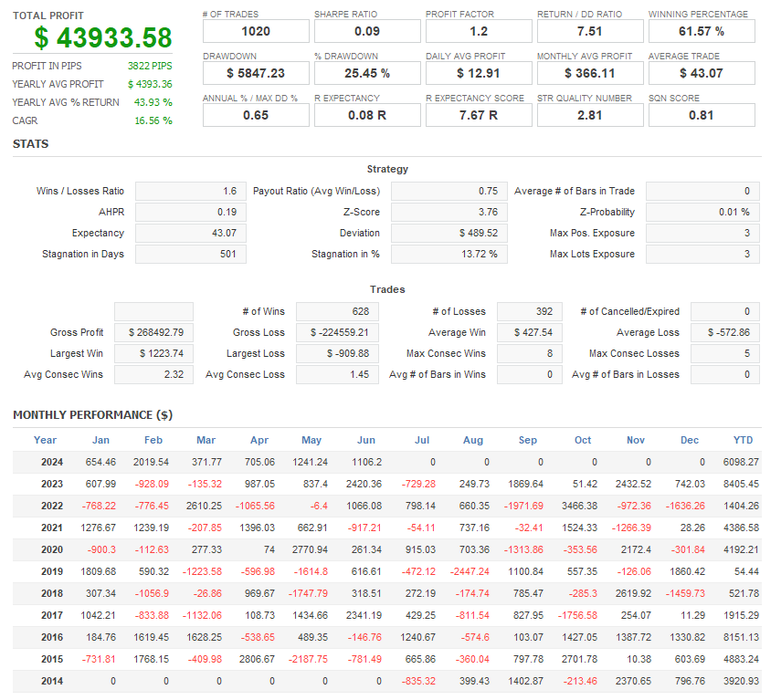
Task: Click the Stagnation in Days field 501
Action: pos(191,254)
